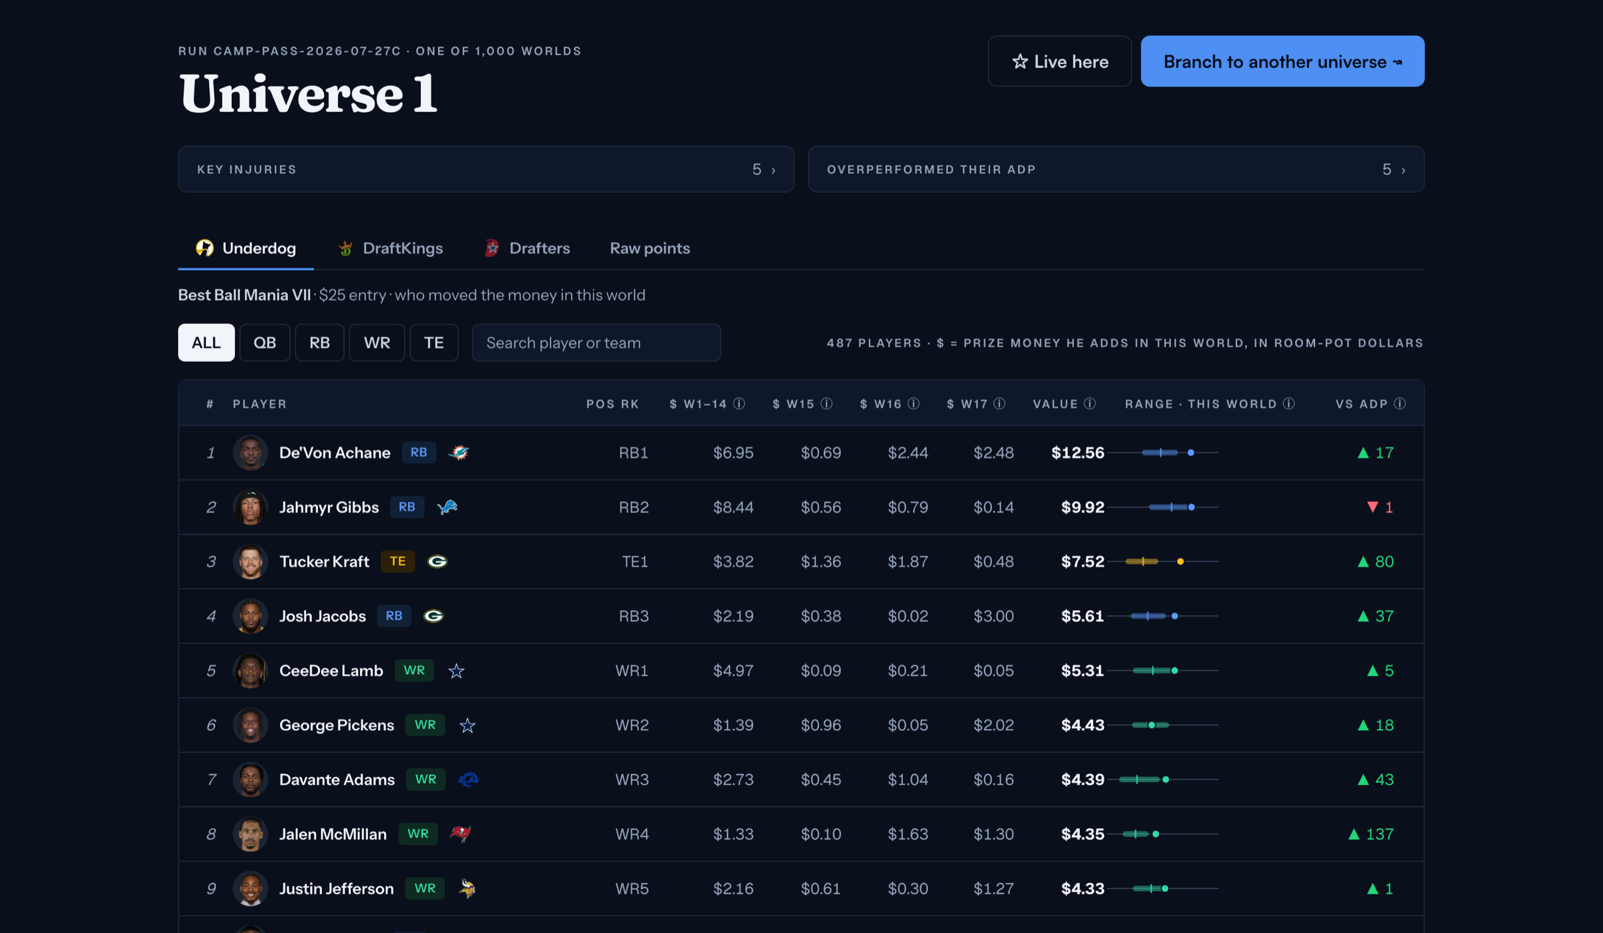Select the ALL position filter

point(206,342)
